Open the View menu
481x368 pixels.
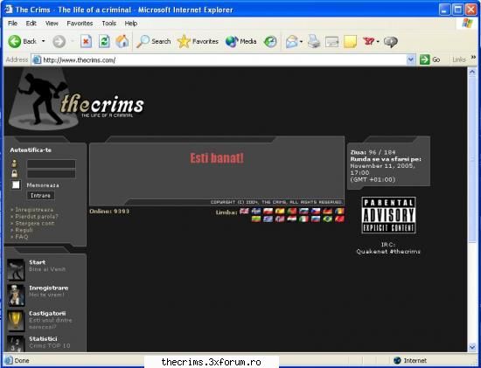click(x=52, y=24)
